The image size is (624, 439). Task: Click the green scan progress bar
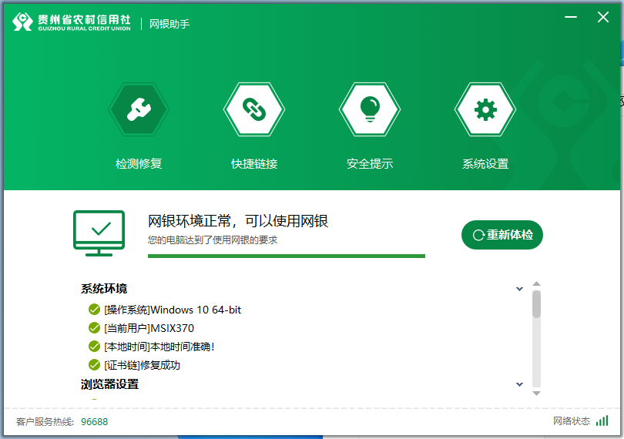[286, 256]
